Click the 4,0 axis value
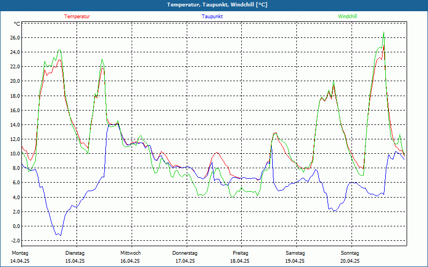Image resolution: width=428 pixels, height=267 pixels. 16,197
